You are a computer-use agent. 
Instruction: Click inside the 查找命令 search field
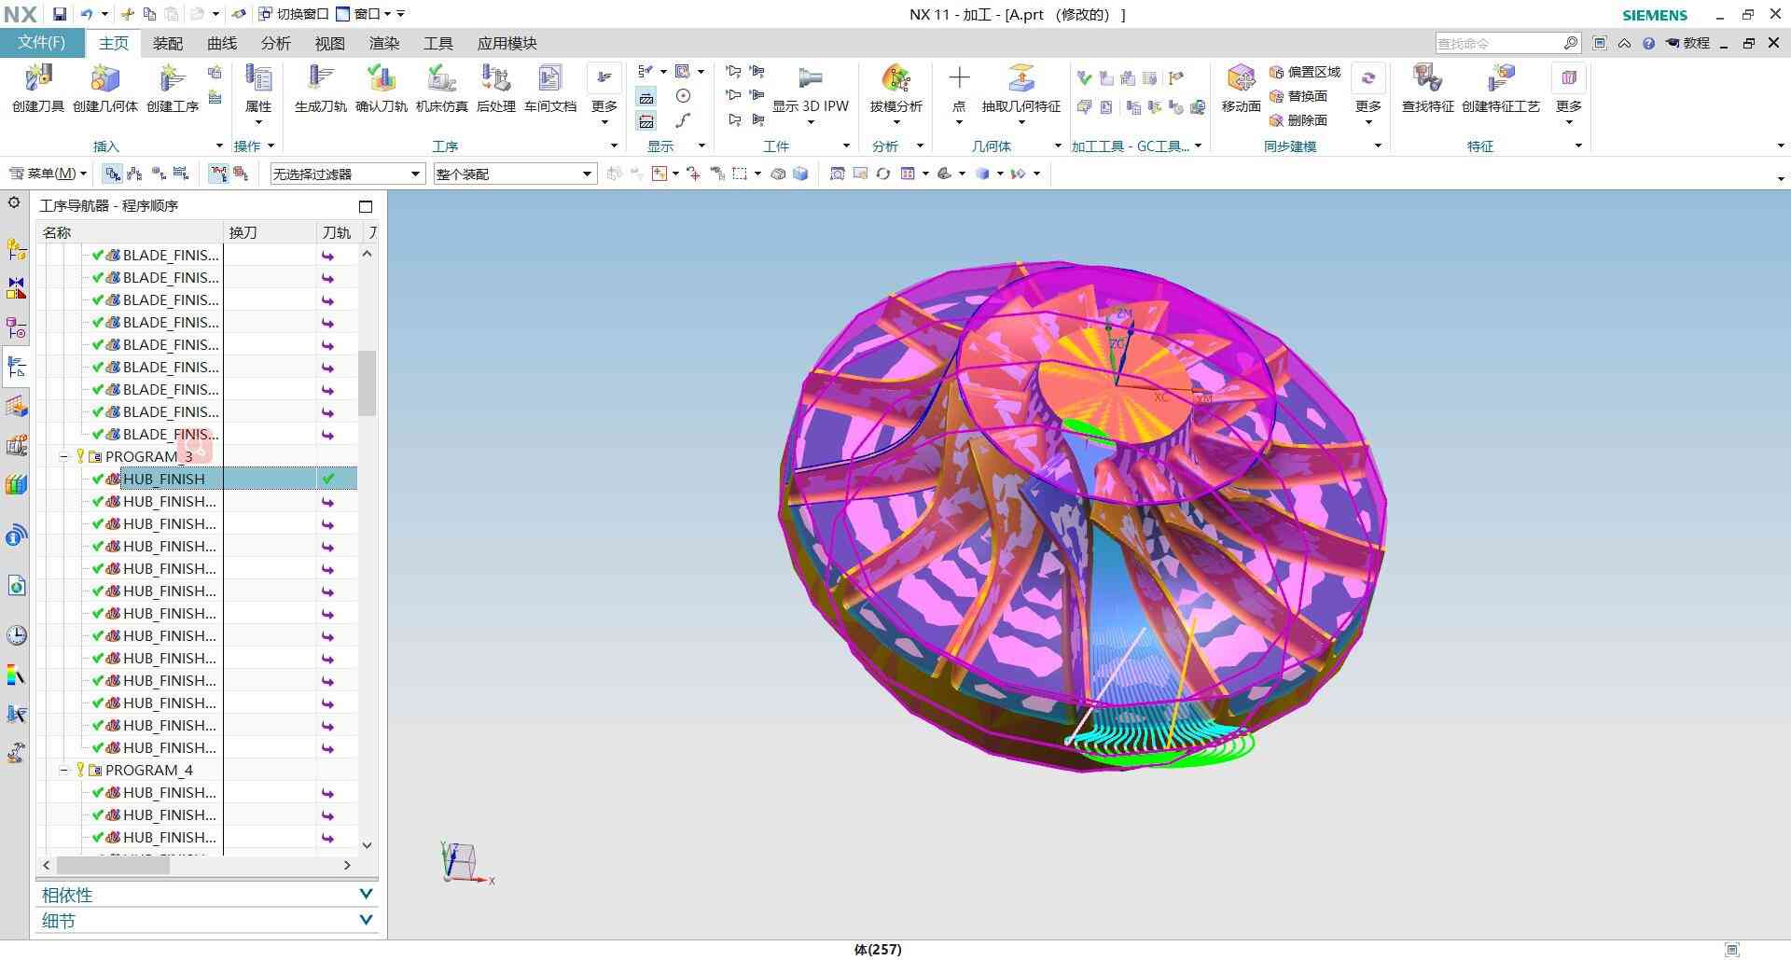click(1498, 43)
